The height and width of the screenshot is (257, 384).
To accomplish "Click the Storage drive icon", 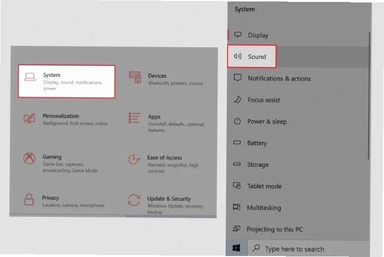I will pos(237,164).
